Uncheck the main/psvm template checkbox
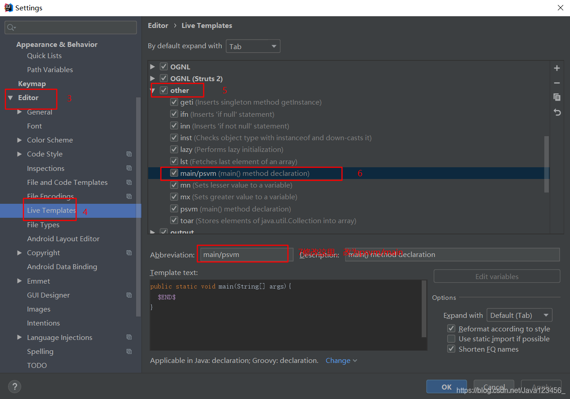This screenshot has height=399, width=570. pyautogui.click(x=174, y=173)
